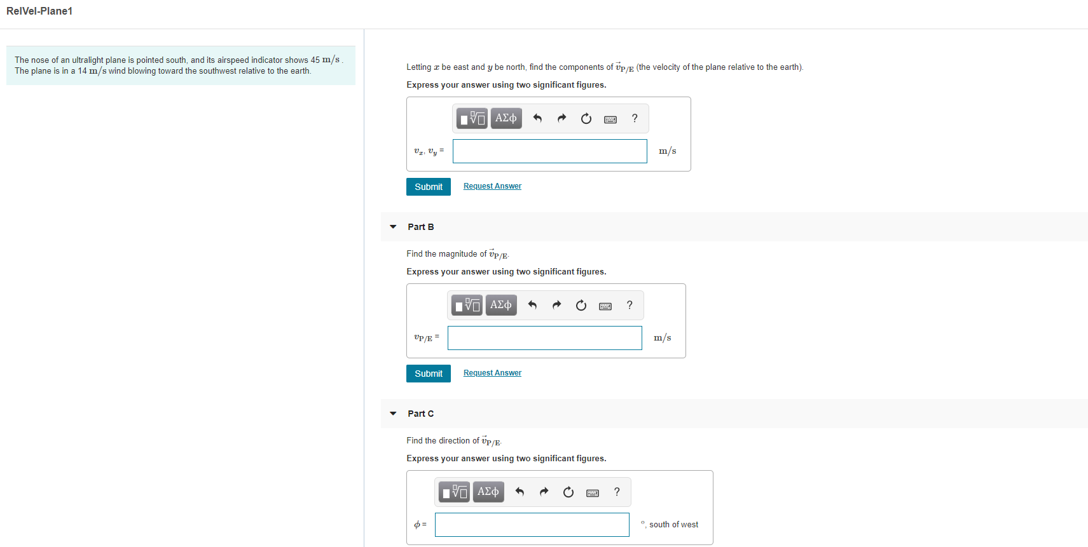The width and height of the screenshot is (1088, 547).
Task: Show keyboard shortcuts in the vx, vy toolbar
Action: [610, 119]
